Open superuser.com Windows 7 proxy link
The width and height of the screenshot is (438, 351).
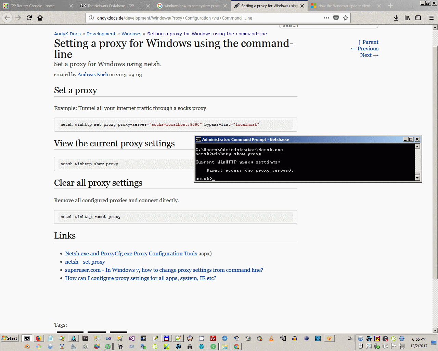(164, 270)
